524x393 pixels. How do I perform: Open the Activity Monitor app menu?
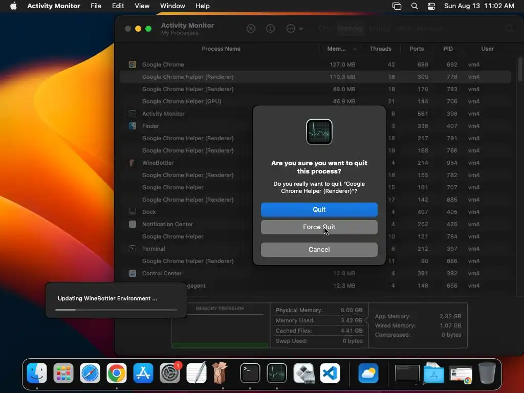pyautogui.click(x=53, y=6)
